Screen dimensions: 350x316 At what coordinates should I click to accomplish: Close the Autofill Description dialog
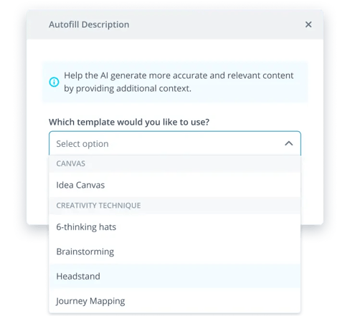pos(308,24)
